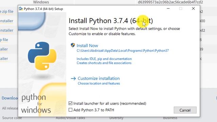Screen dimensions: 217x122
Task: Enable Add Python 3.7 to PATH
Action: point(71,110)
